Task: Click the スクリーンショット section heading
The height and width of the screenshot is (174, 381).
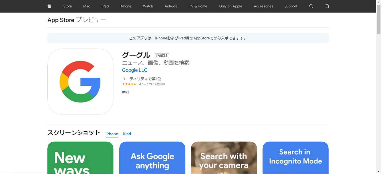Action: 74,133
